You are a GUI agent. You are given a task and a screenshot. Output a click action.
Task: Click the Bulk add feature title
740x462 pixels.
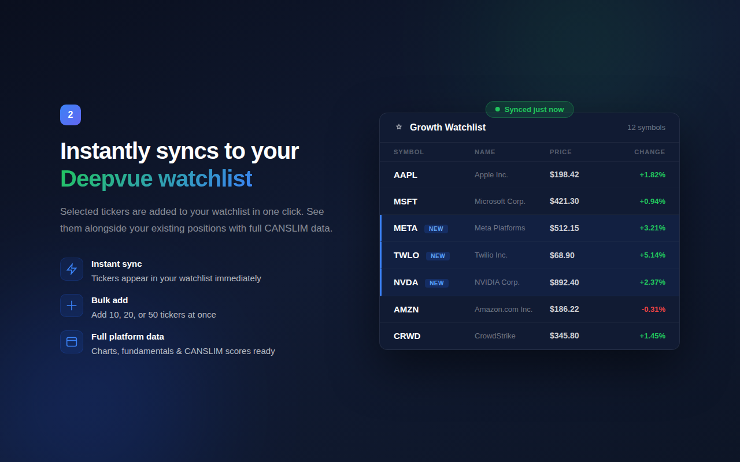pos(110,300)
